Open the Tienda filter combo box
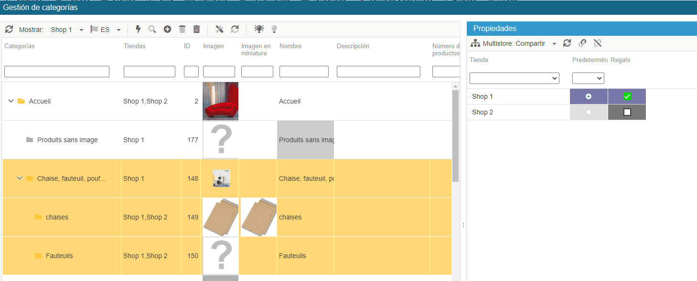697x281 pixels. [x=514, y=78]
